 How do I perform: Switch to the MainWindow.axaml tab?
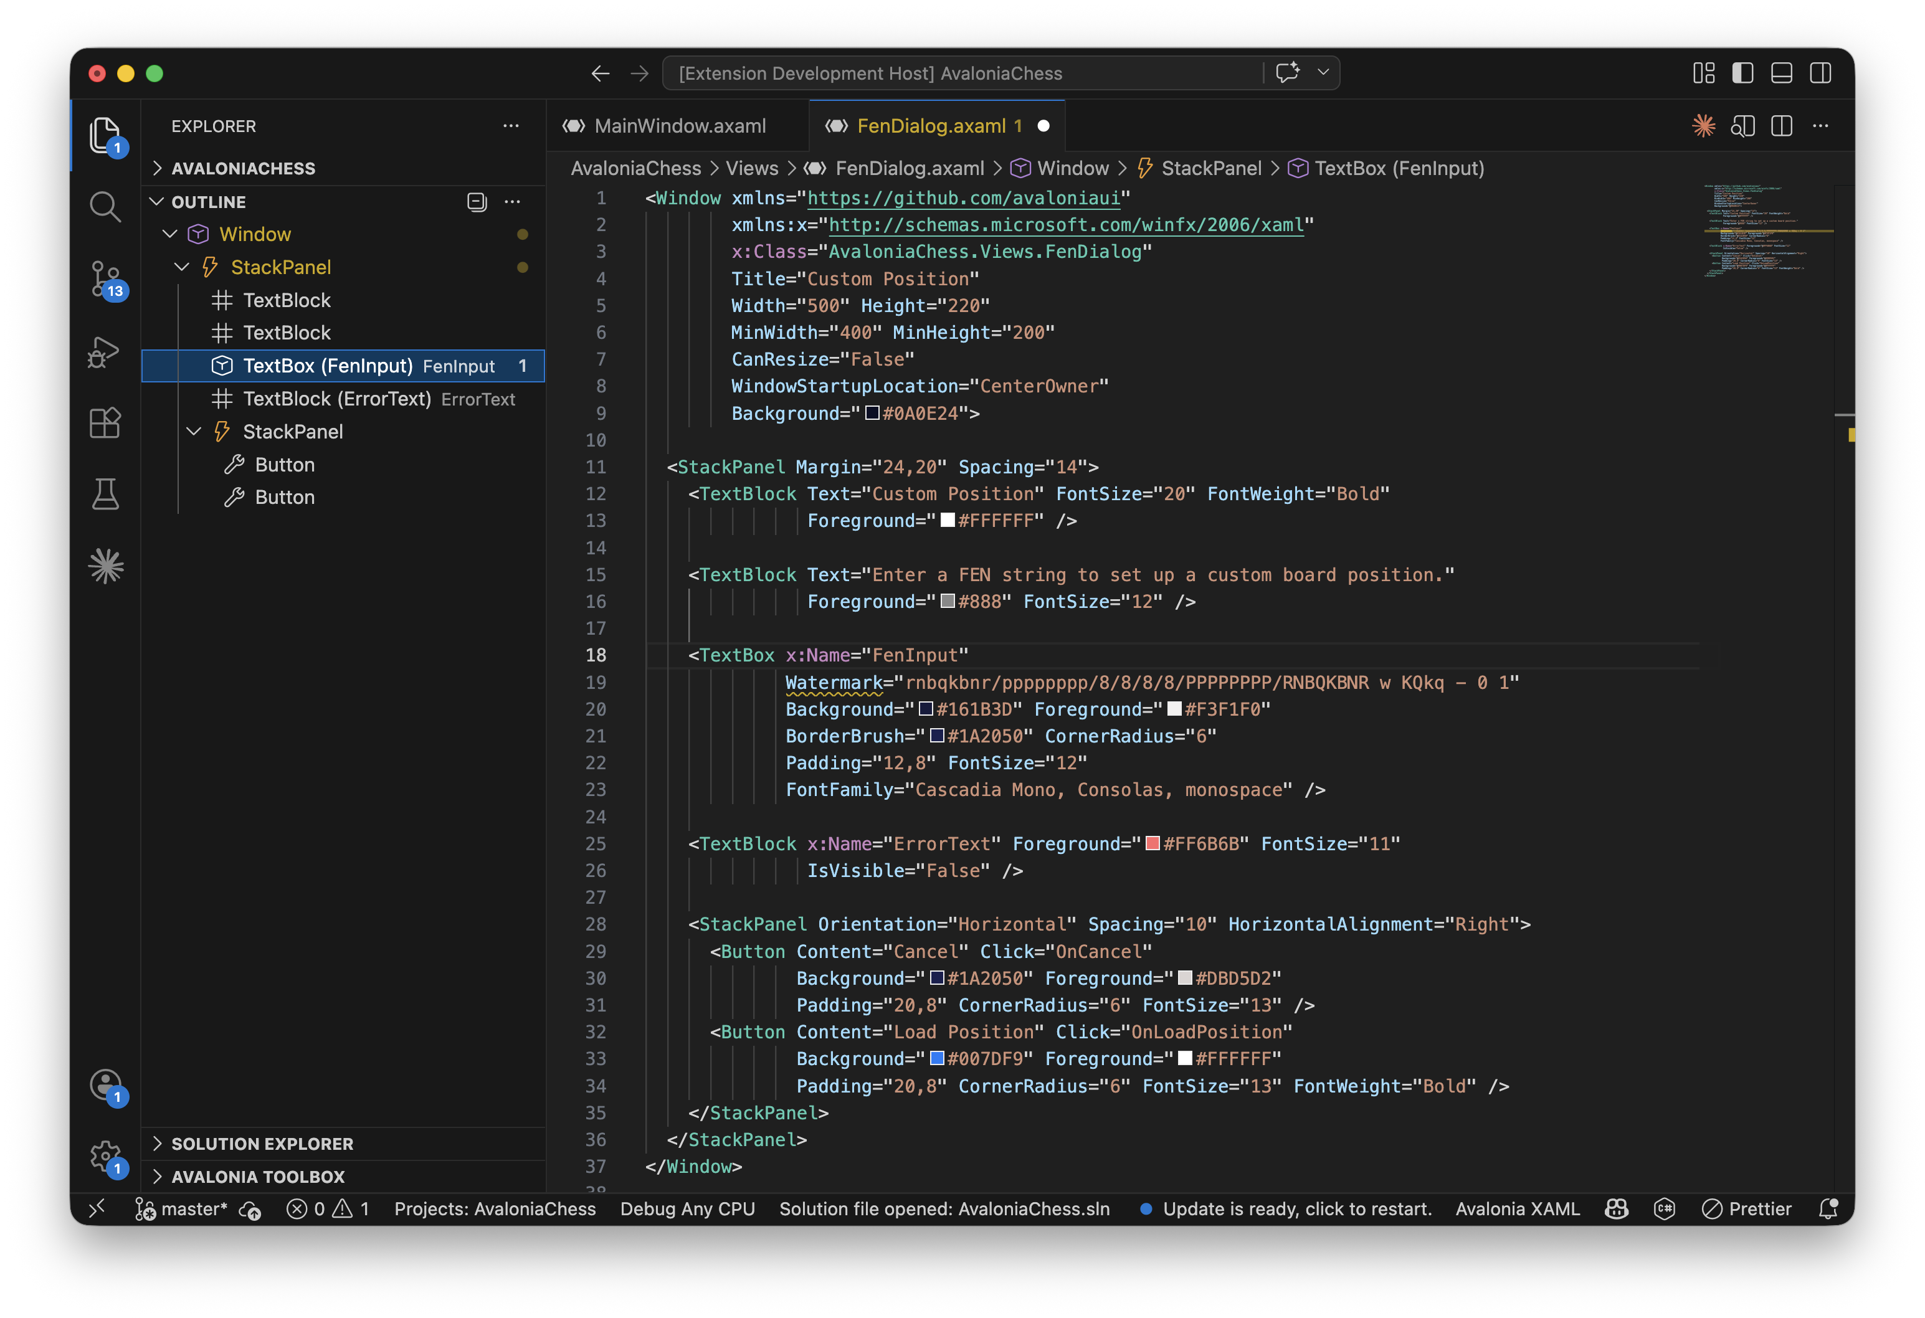[x=679, y=126]
